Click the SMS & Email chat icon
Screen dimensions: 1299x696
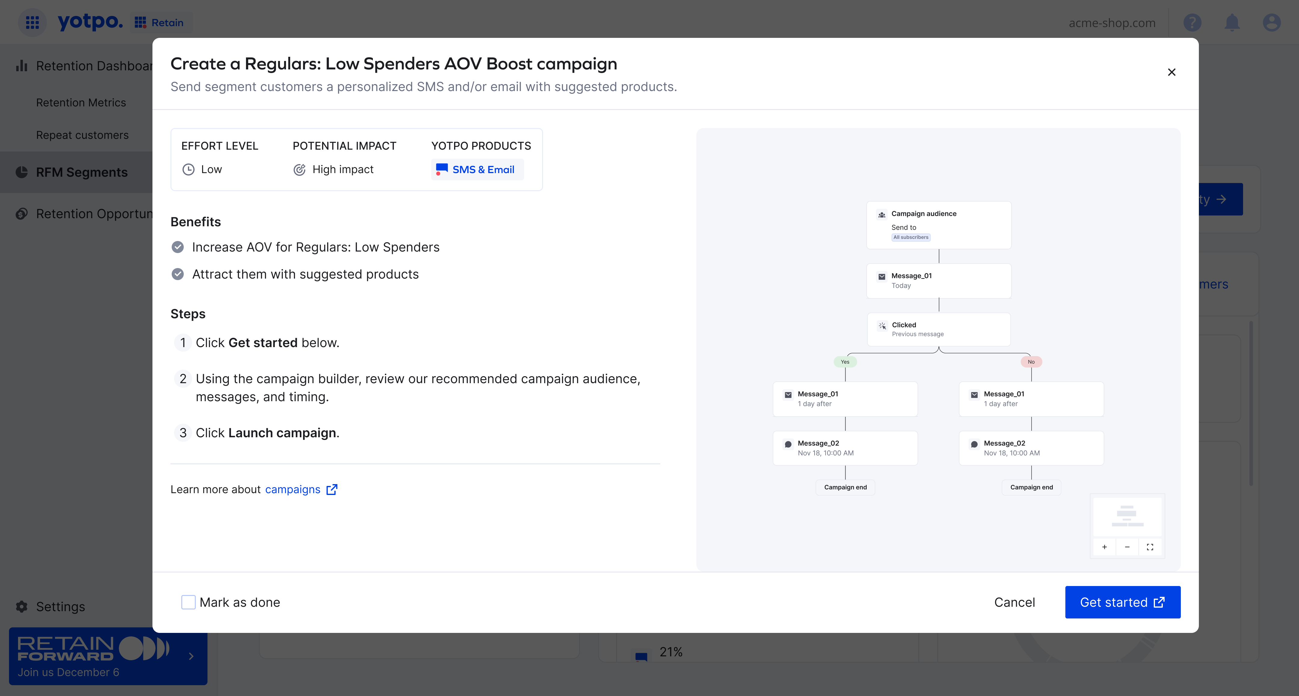tap(442, 169)
